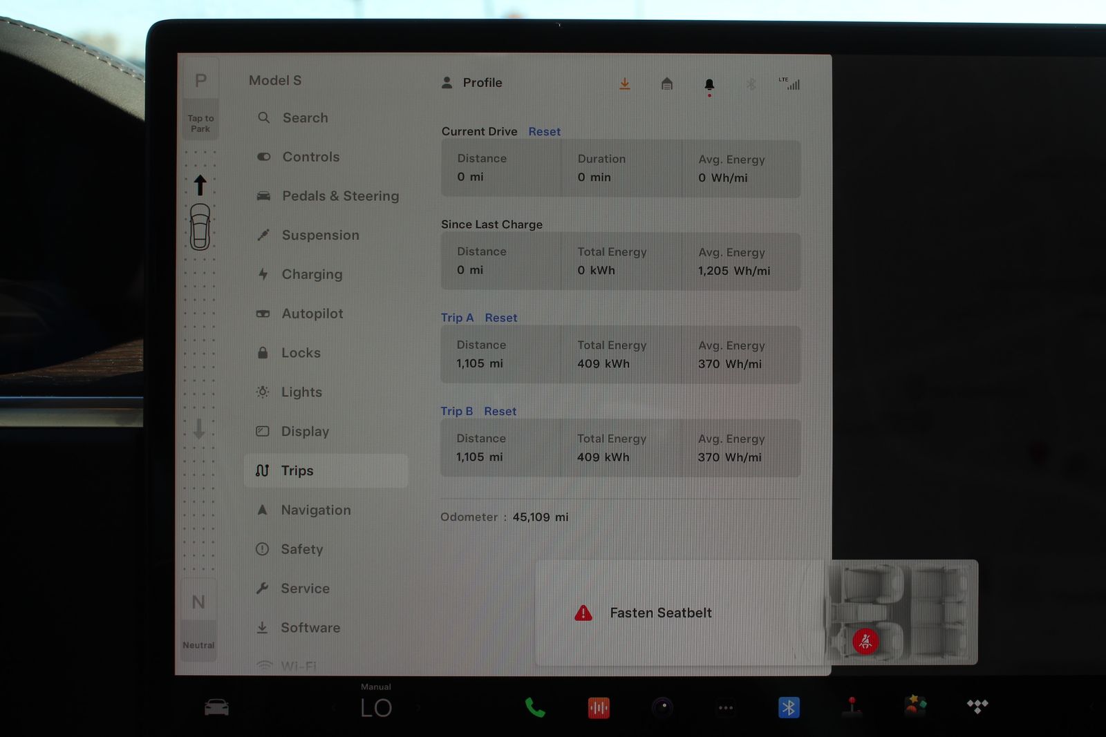
Task: Open the Profile selector
Action: pos(473,83)
